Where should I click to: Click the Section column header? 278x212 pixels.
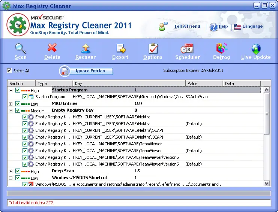(x=21, y=84)
